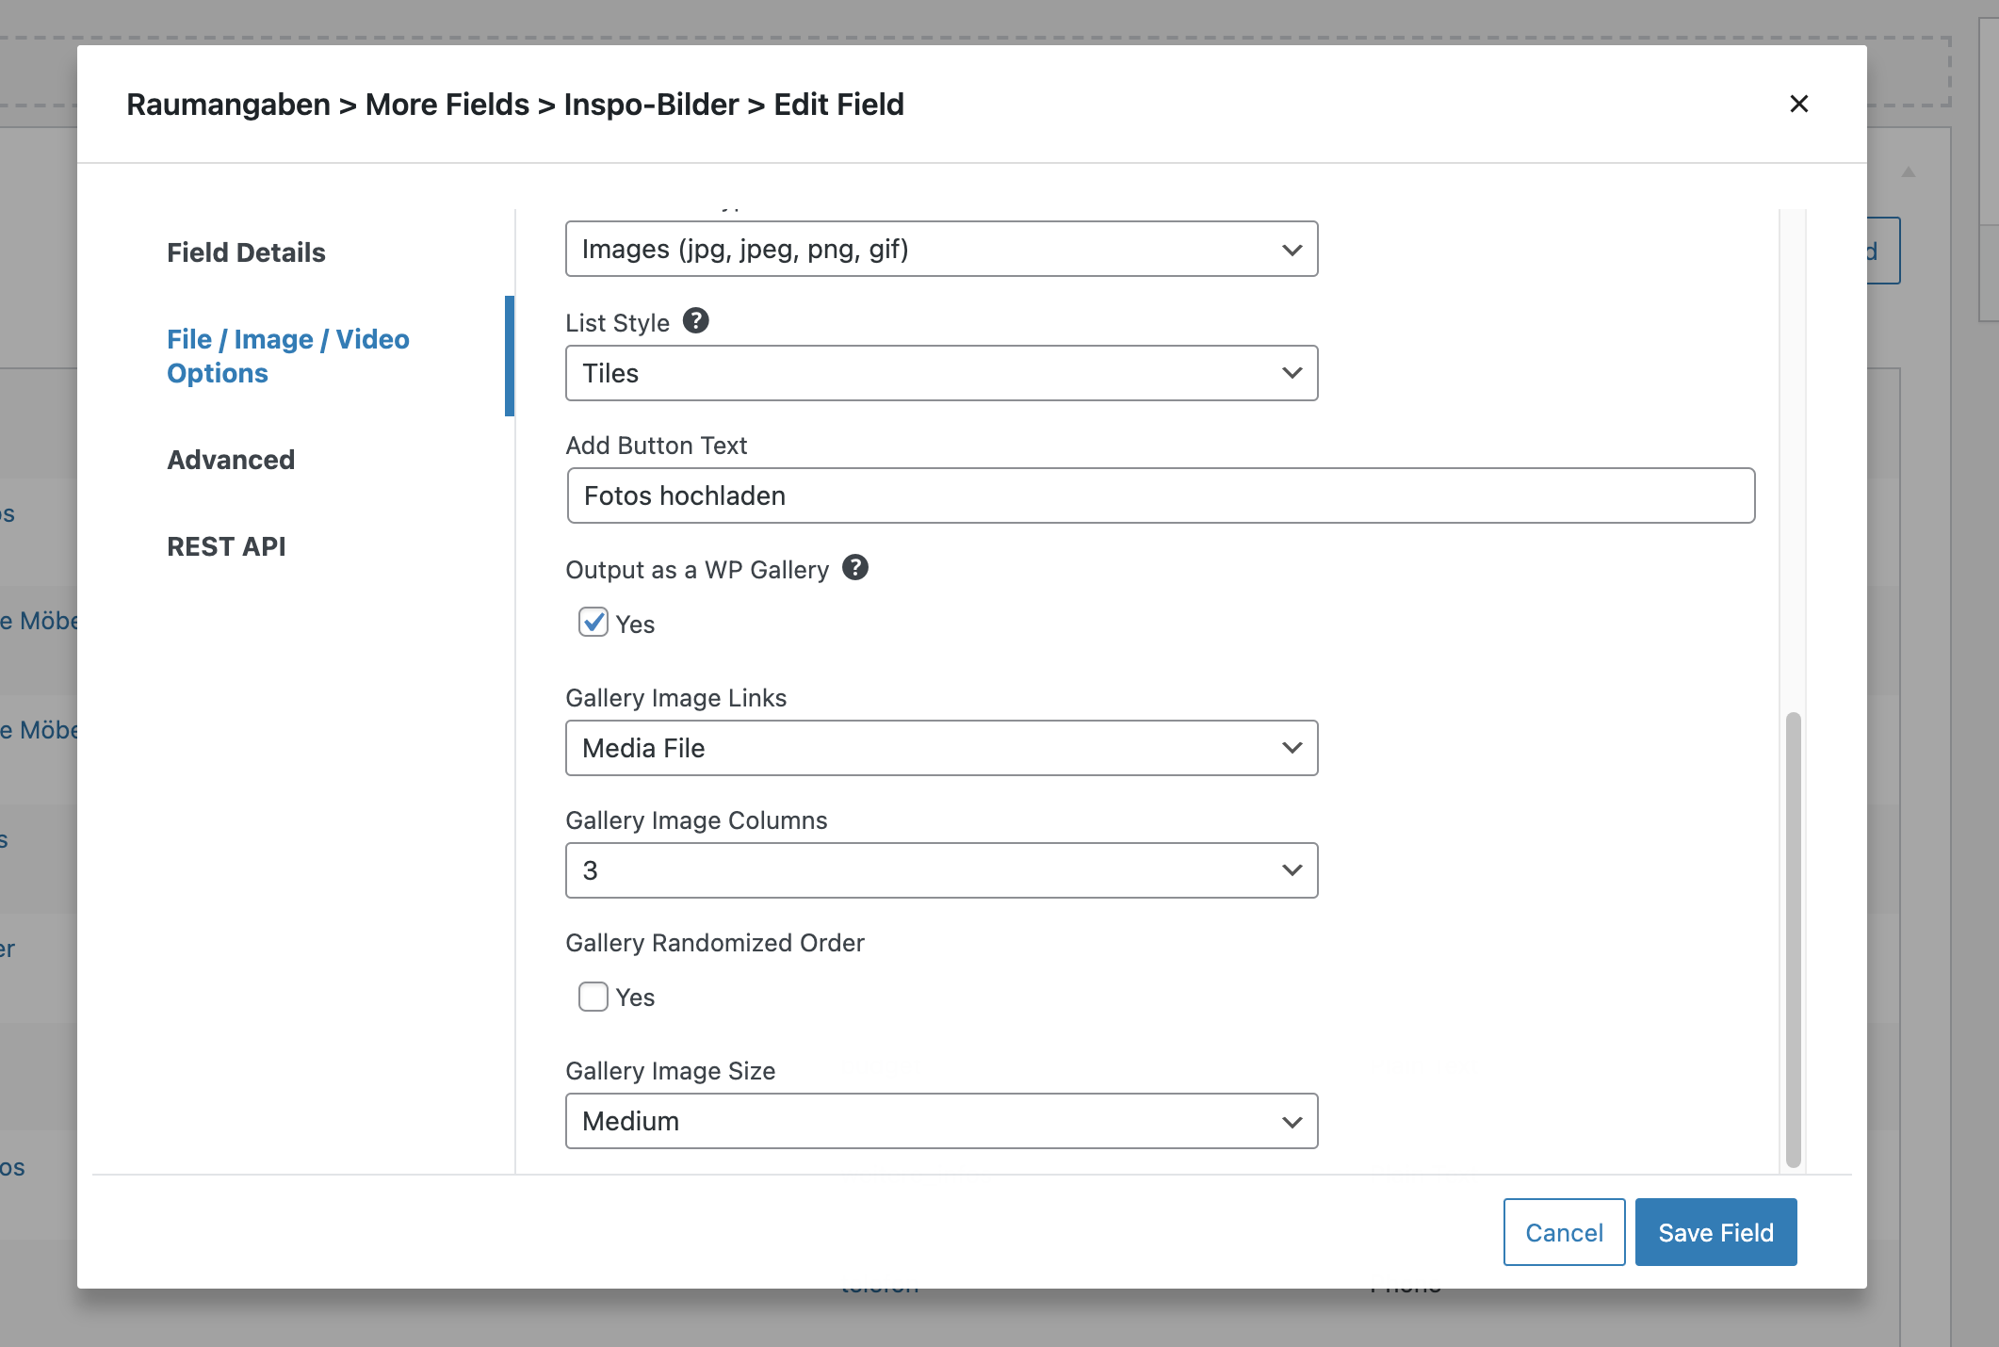Viewport: 1999px width, 1347px height.
Task: Open the Output as a WP Gallery help tooltip
Action: (x=855, y=568)
